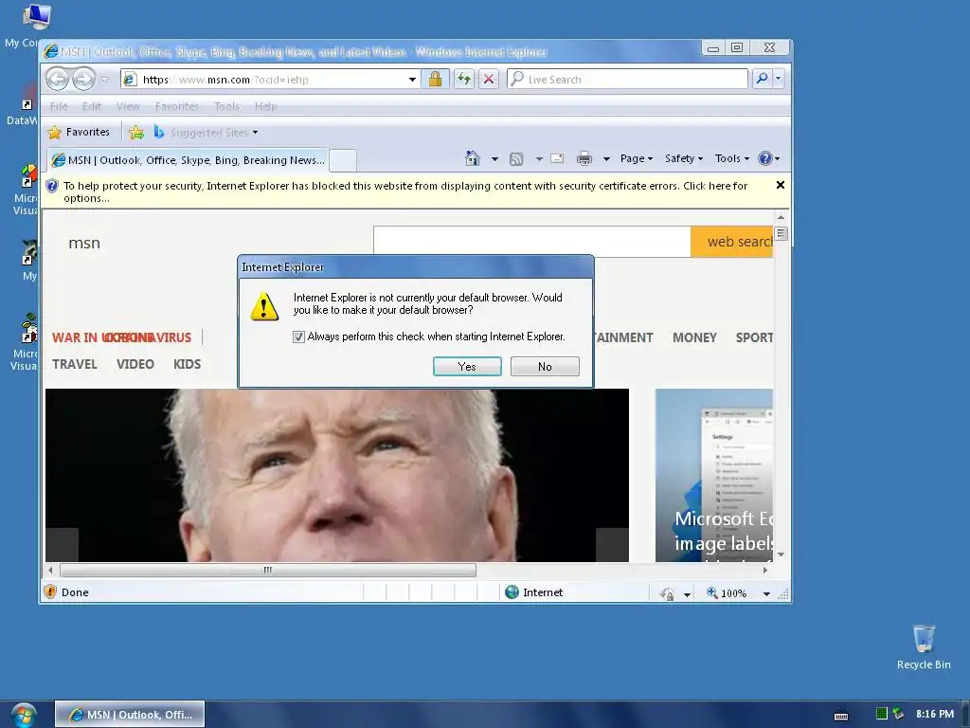
Task: Click the Forward navigation arrow
Action: pyautogui.click(x=83, y=80)
